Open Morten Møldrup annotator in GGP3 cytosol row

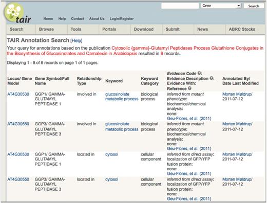pos(237,179)
